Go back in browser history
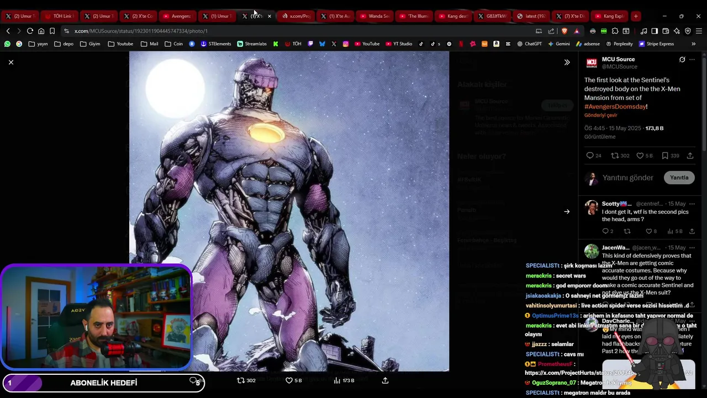 coord(8,31)
